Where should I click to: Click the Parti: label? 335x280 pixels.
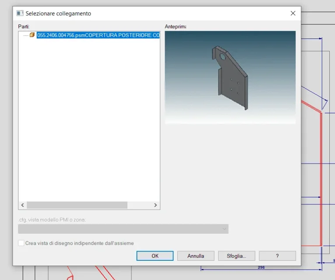click(24, 27)
